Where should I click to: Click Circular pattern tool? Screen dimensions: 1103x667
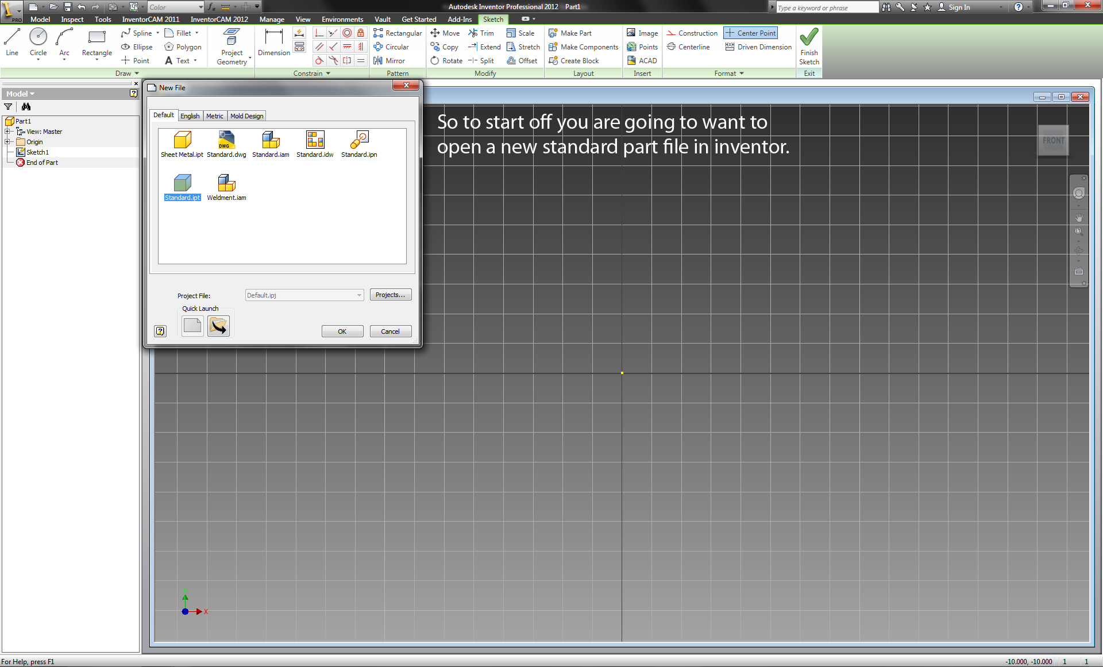click(x=391, y=47)
